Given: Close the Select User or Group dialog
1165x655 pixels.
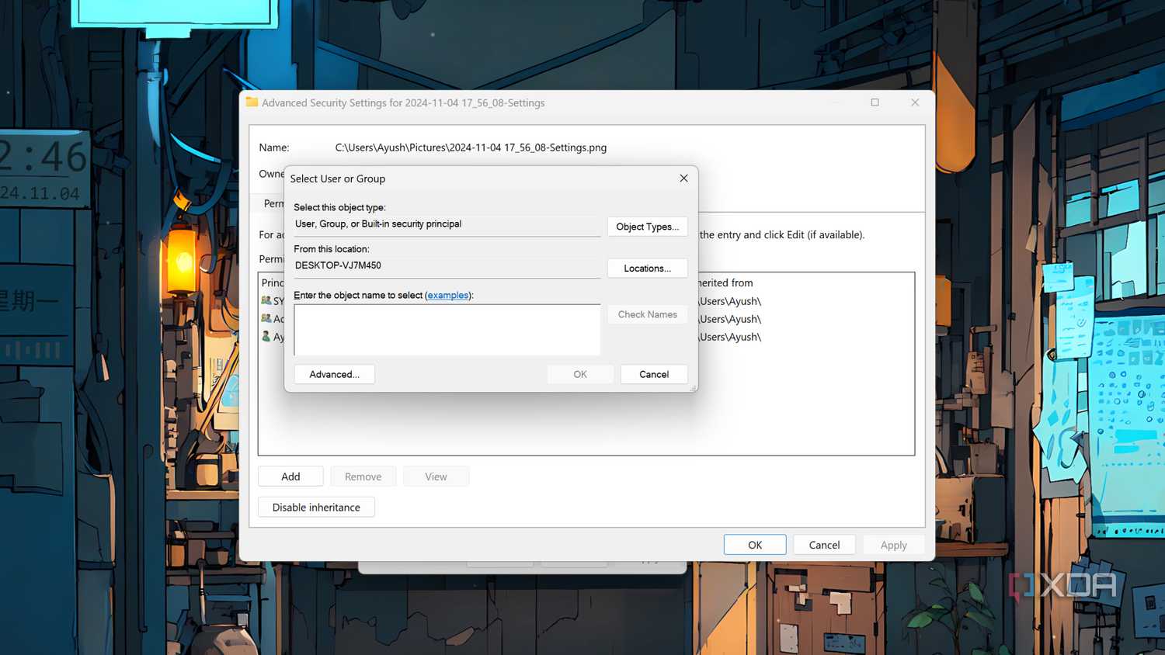Looking at the screenshot, I should (683, 178).
